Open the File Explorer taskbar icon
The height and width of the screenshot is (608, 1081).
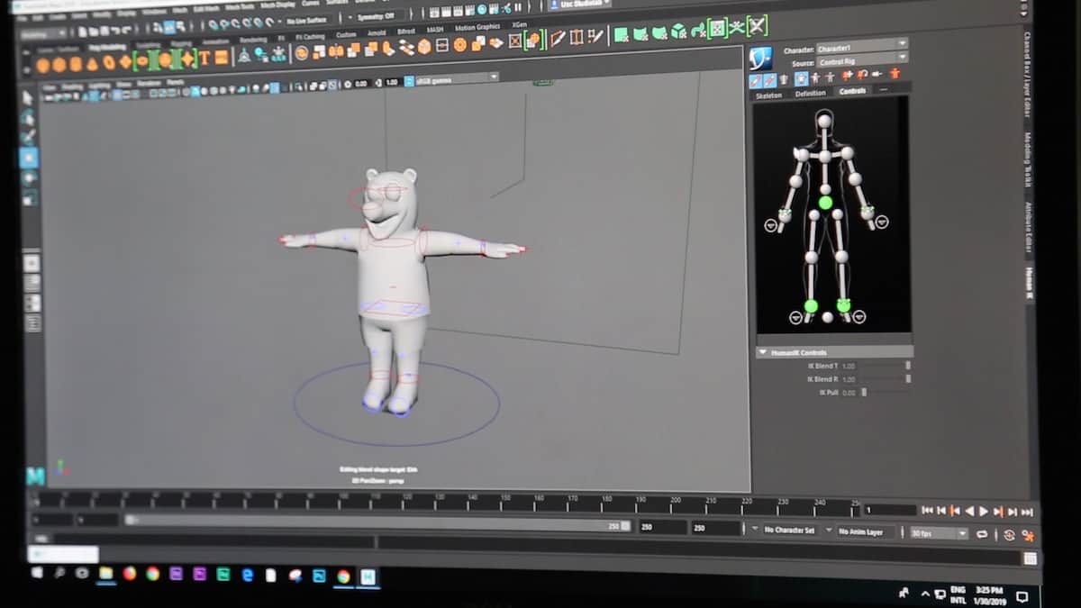tap(105, 573)
